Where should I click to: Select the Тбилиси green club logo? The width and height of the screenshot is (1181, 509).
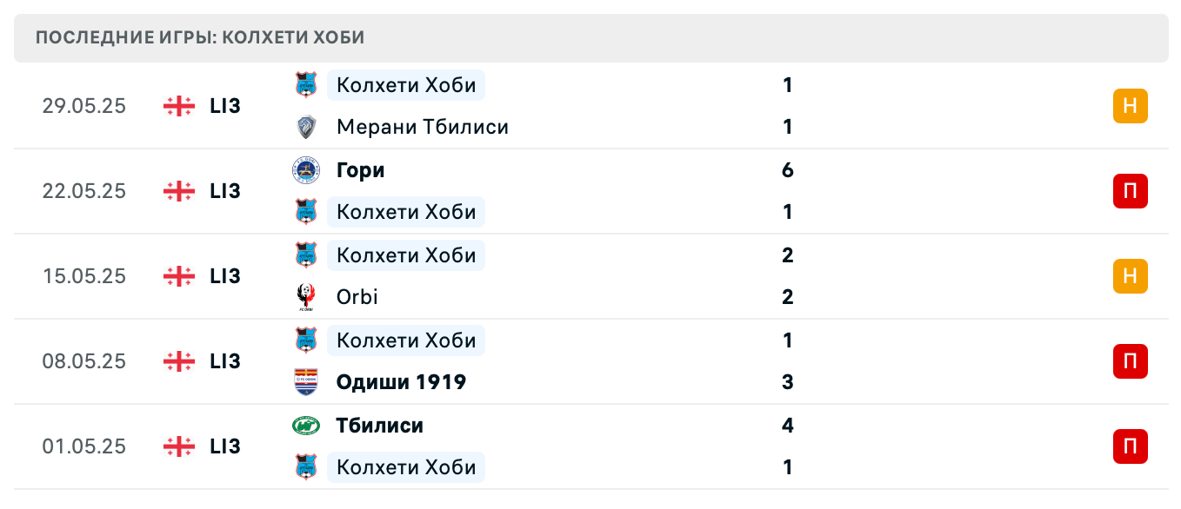[306, 425]
